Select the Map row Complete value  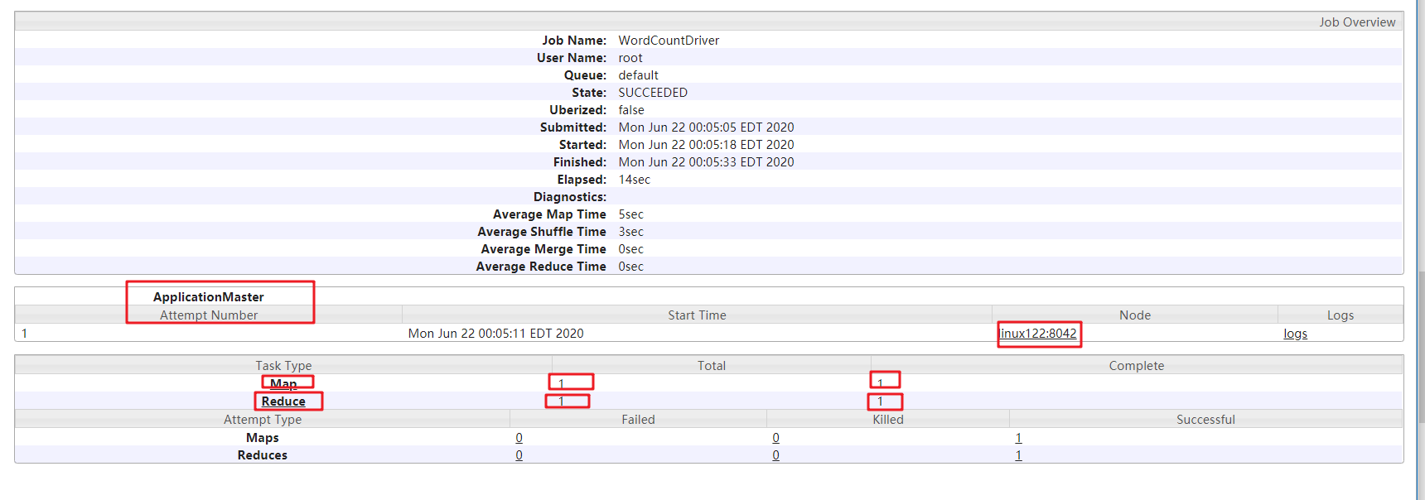click(880, 383)
